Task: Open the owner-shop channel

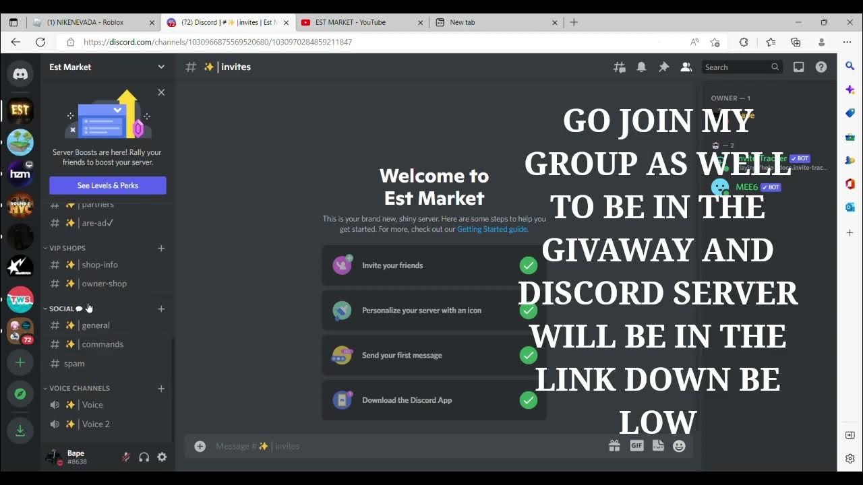Action: [x=108, y=284]
